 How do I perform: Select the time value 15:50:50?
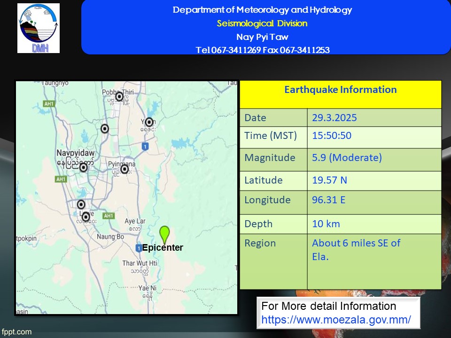[332, 136]
